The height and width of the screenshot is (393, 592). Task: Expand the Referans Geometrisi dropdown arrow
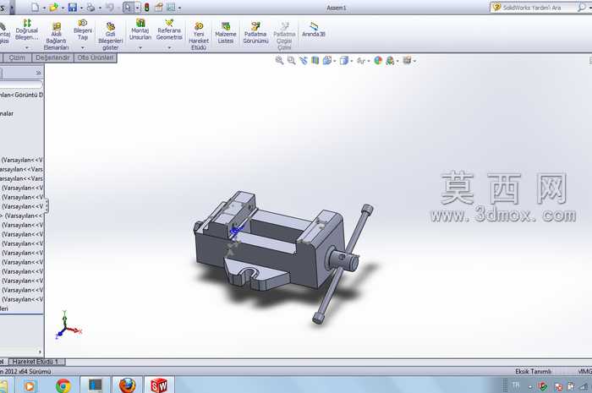pos(169,47)
